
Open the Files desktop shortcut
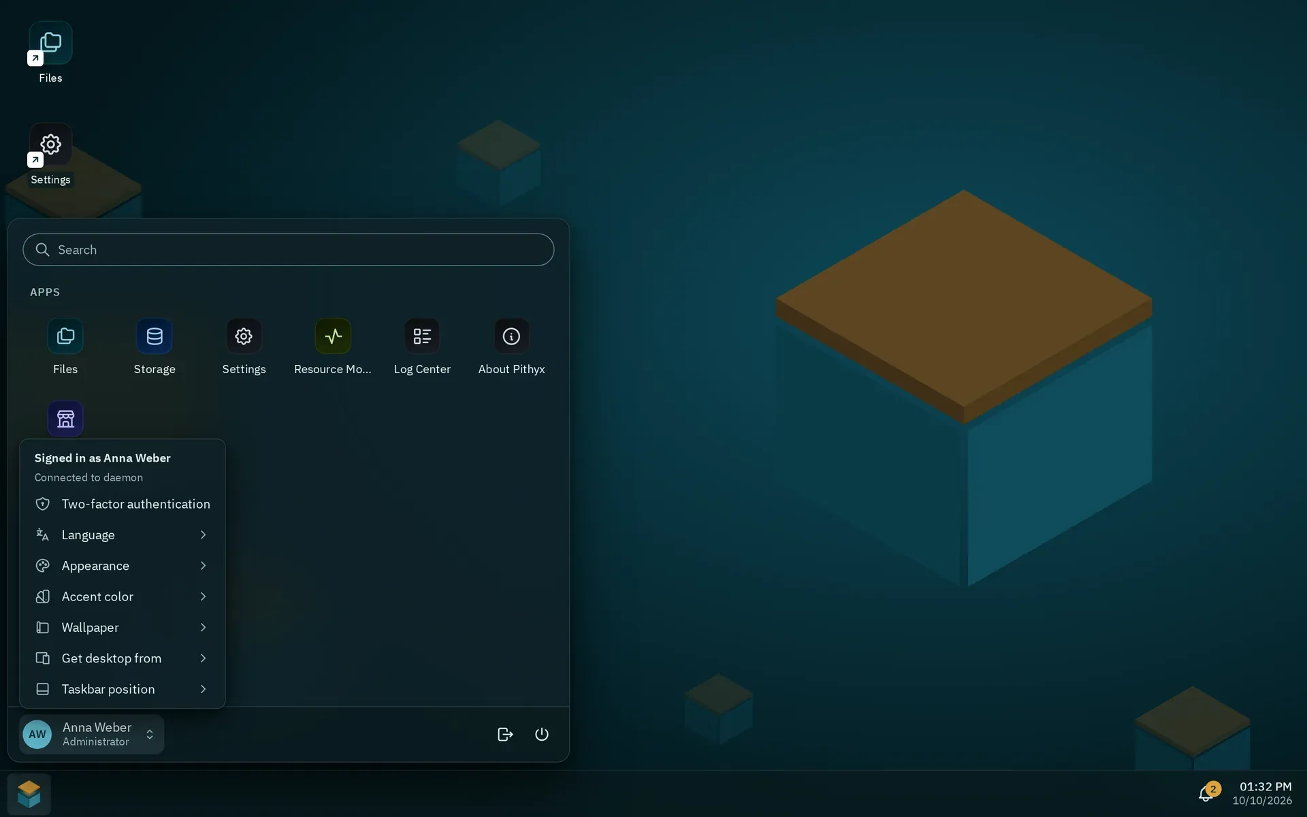pos(50,53)
